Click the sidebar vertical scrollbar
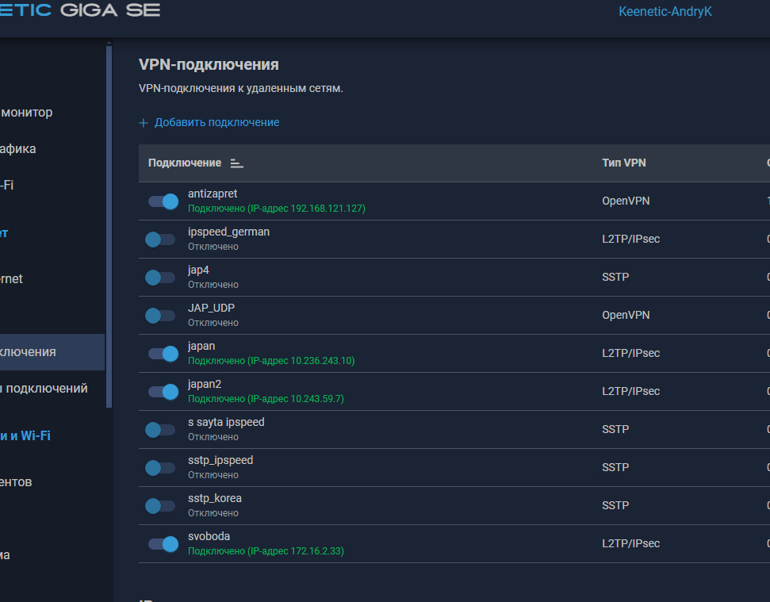Viewport: 770px width, 602px height. [109, 222]
